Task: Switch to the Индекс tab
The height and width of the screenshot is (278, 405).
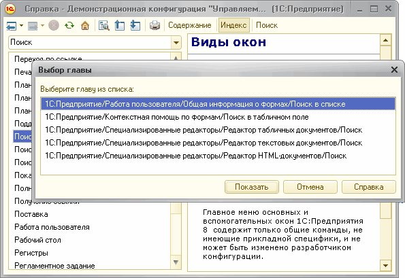Action: pos(233,25)
